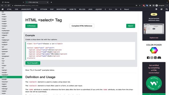The width and height of the screenshot is (169, 95).
Task: Open <option> in sidebar list
Action: pos(4,42)
